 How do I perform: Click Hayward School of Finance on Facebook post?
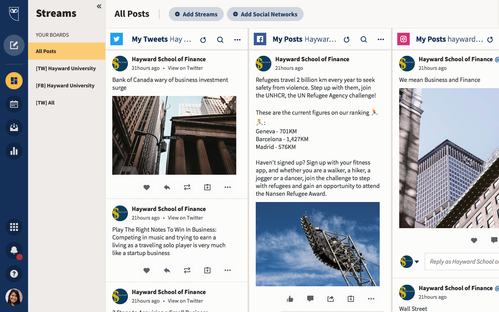coord(312,59)
